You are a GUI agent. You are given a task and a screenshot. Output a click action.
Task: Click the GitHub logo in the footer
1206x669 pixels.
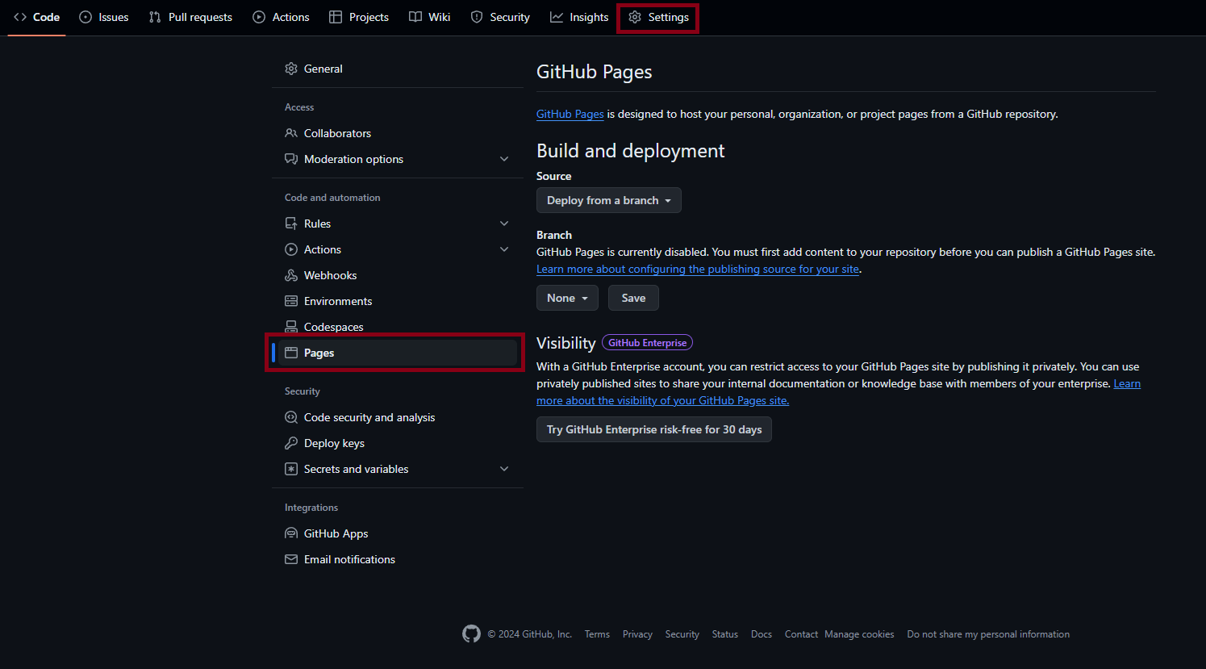pyautogui.click(x=471, y=634)
